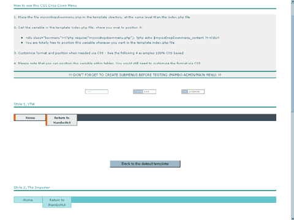The height and width of the screenshot is (220, 294).
Task: Click the DON'T FORGET TO CREATE SUBMENUS notice
Action: pos(145,75)
